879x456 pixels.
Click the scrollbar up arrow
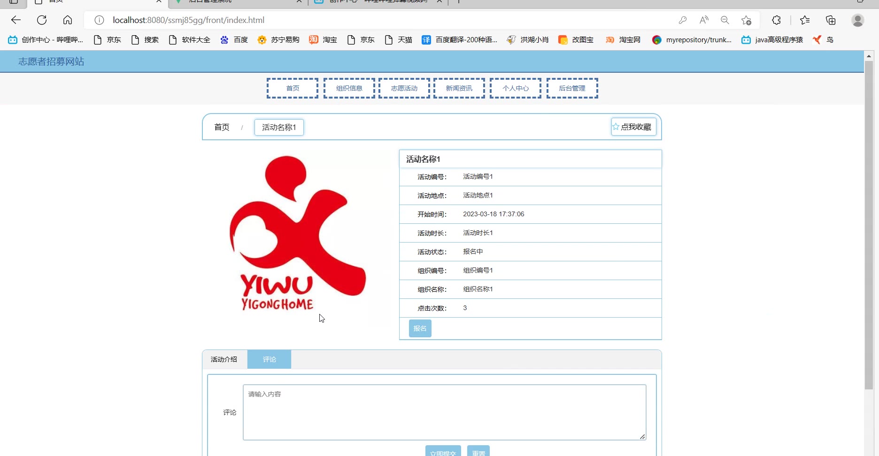coord(869,56)
